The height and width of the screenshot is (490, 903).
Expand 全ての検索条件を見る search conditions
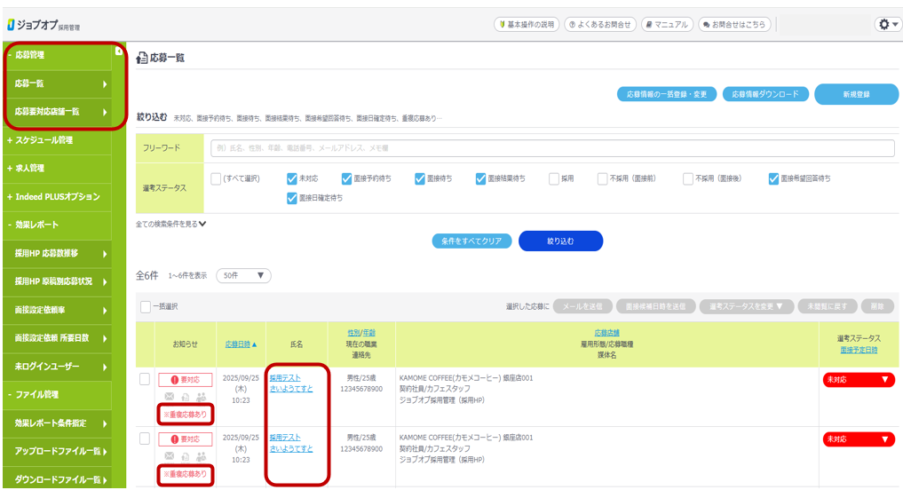click(x=171, y=224)
